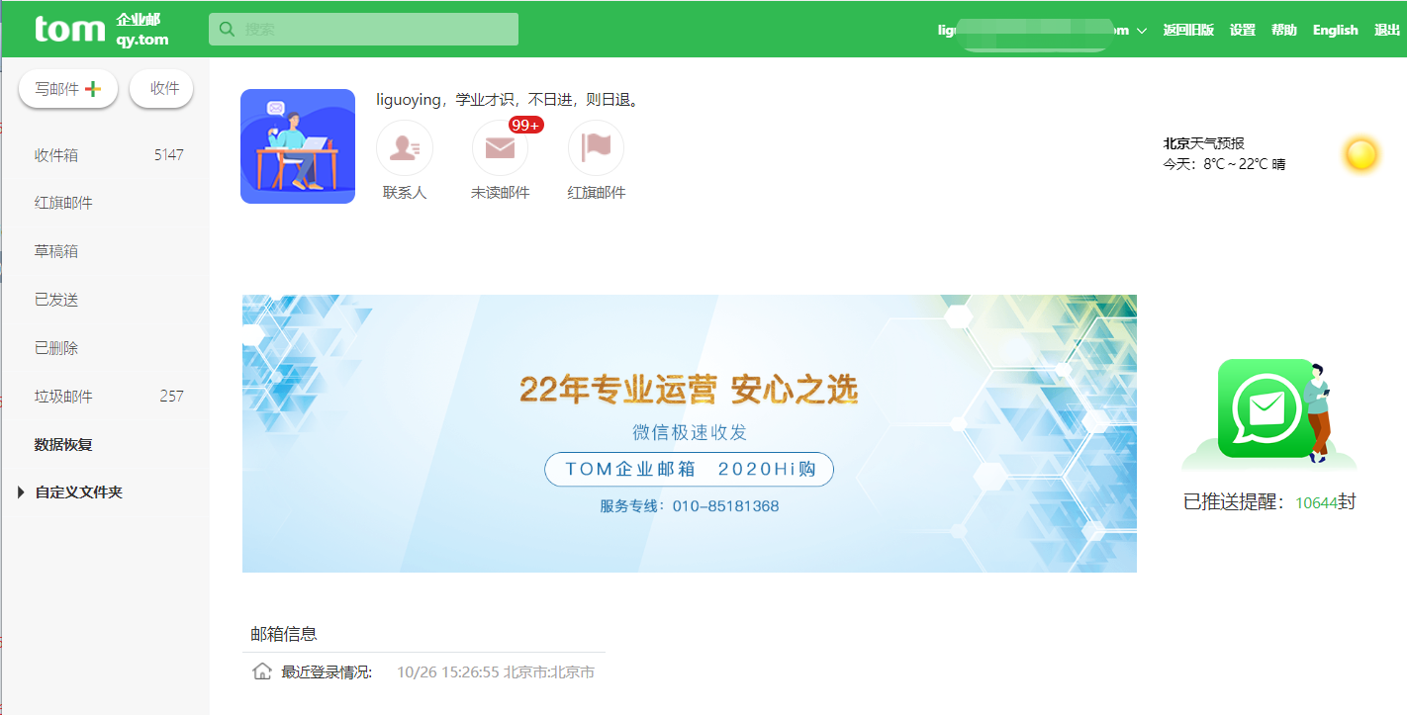The height and width of the screenshot is (715, 1407).
Task: Switch interface language via English link
Action: tap(1335, 30)
